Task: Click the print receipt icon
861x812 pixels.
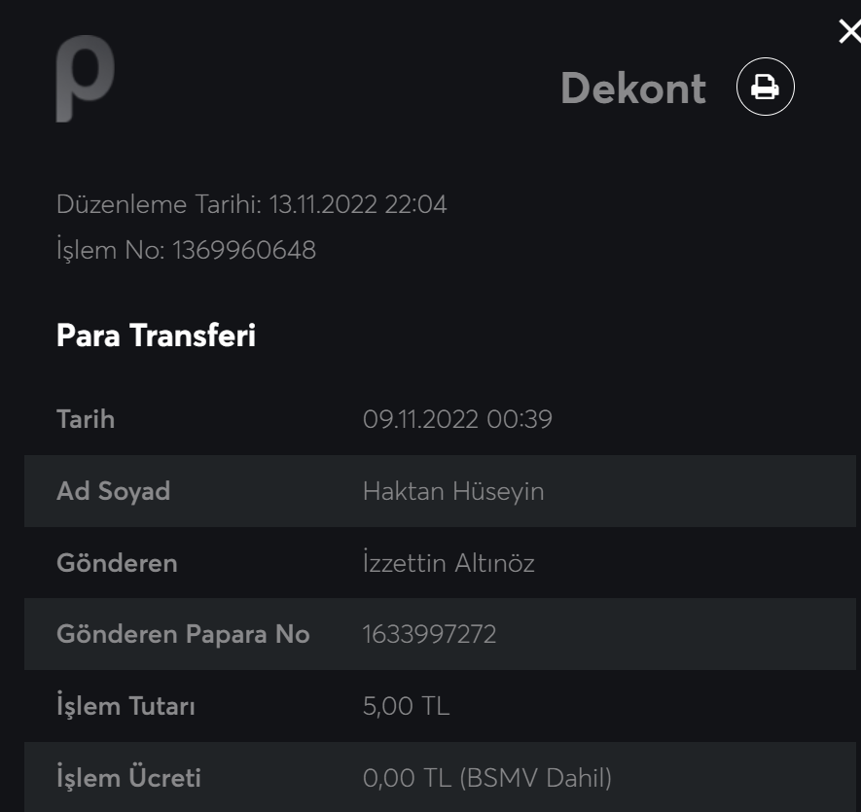Action: point(765,88)
